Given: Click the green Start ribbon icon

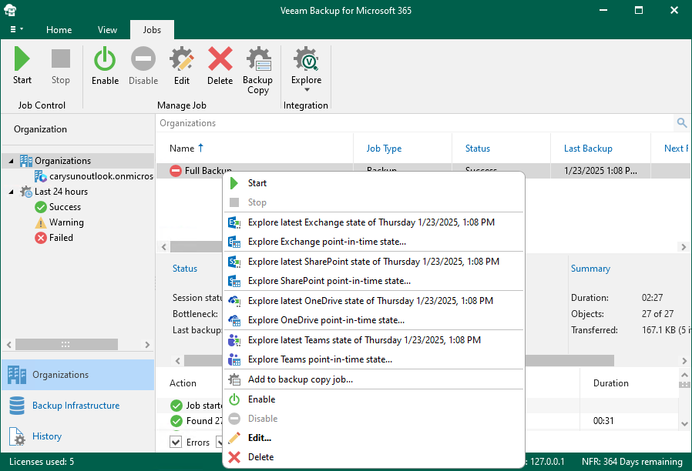Looking at the screenshot, I should tap(22, 58).
